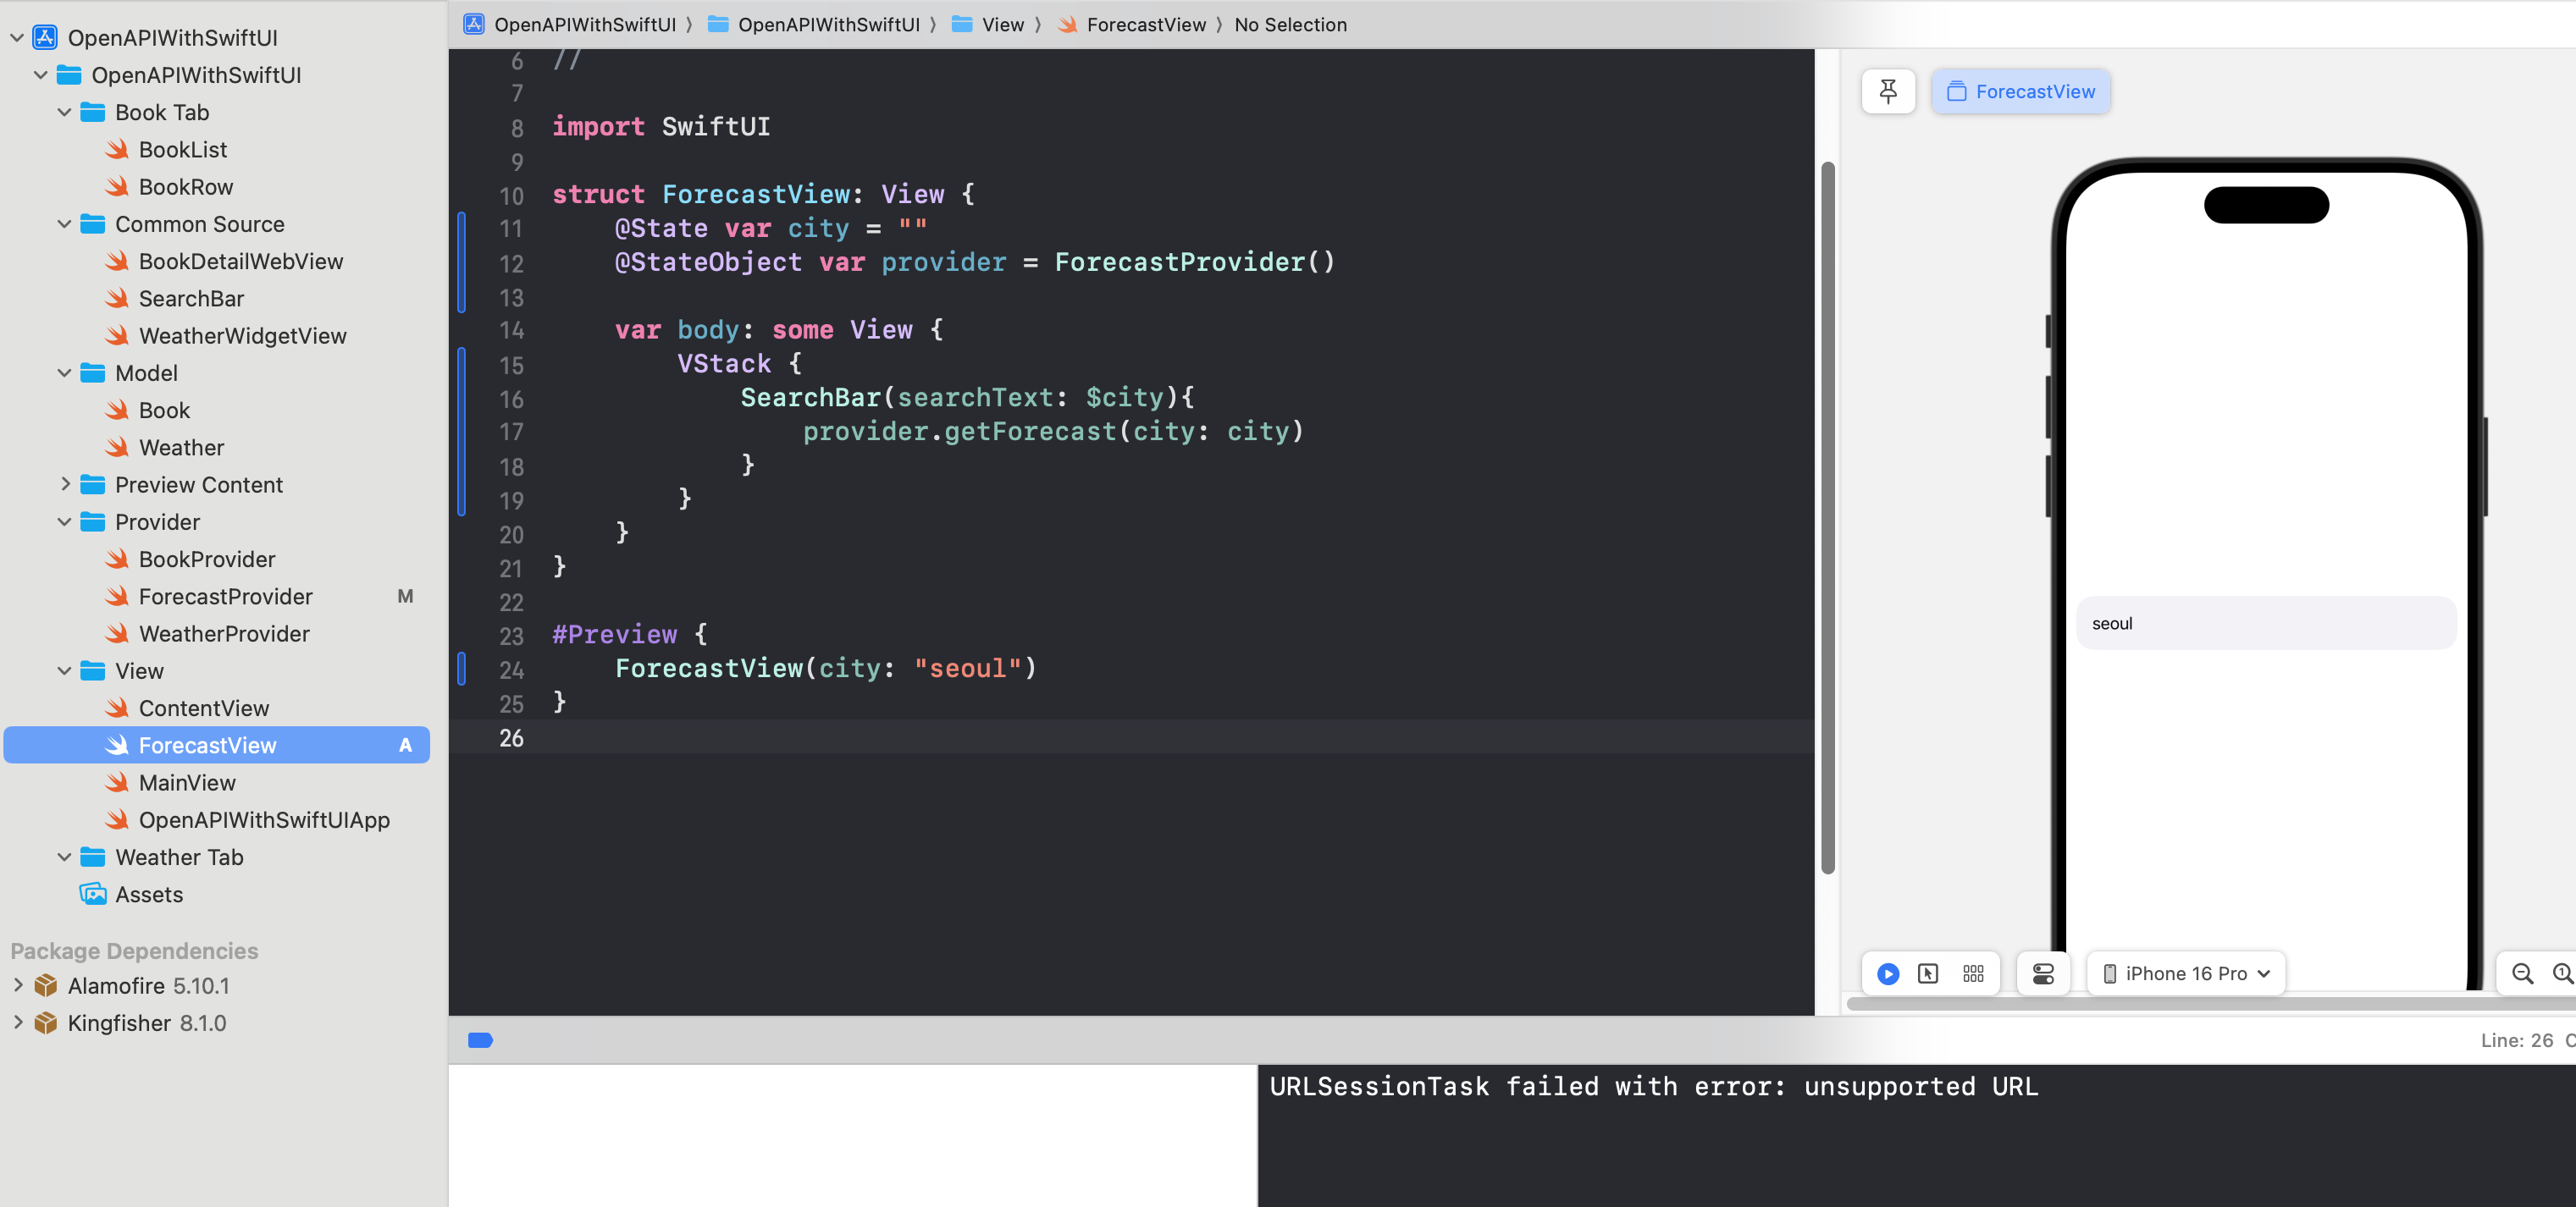Open iPhone 16 Pro device dropdown

coord(2186,973)
